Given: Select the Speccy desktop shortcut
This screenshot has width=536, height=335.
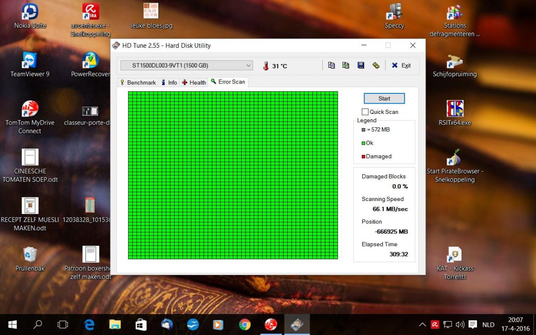Looking at the screenshot, I should 394,16.
